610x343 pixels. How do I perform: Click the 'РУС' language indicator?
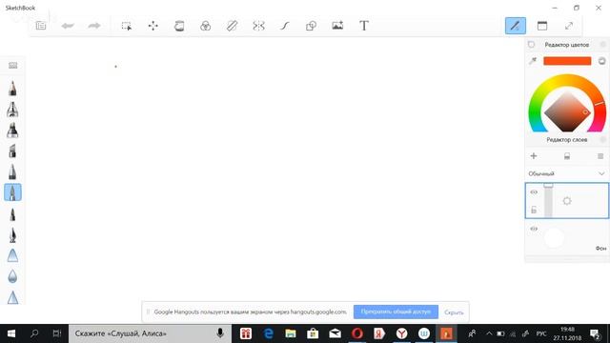click(541, 333)
